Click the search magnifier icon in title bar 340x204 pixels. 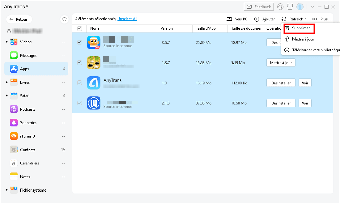click(x=280, y=7)
